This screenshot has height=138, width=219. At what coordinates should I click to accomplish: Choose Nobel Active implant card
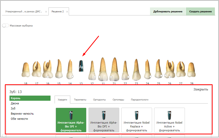pos(170,120)
